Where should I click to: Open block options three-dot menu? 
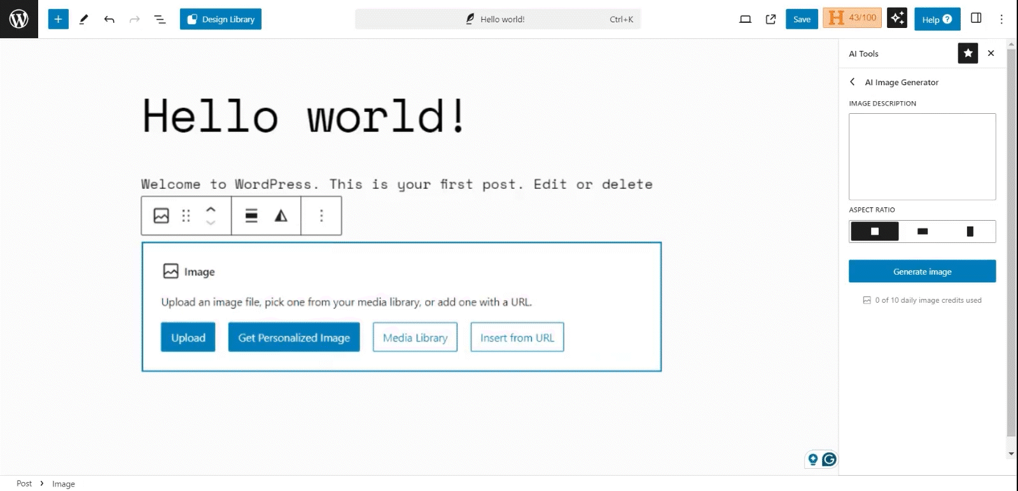click(321, 216)
